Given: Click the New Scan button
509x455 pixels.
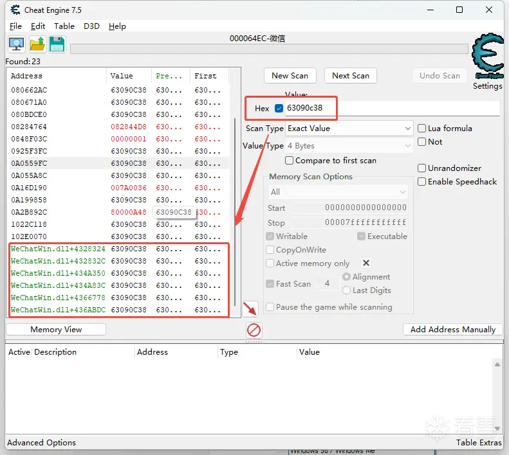Looking at the screenshot, I should pyautogui.click(x=290, y=76).
